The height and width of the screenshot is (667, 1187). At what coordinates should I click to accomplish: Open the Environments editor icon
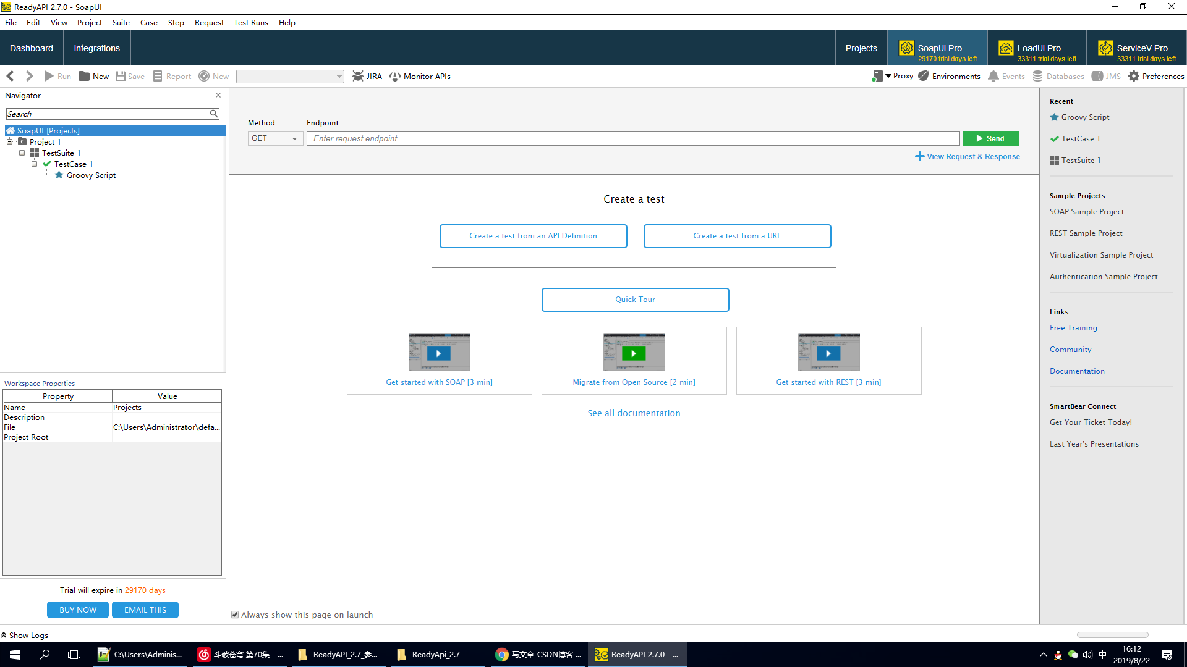924,76
